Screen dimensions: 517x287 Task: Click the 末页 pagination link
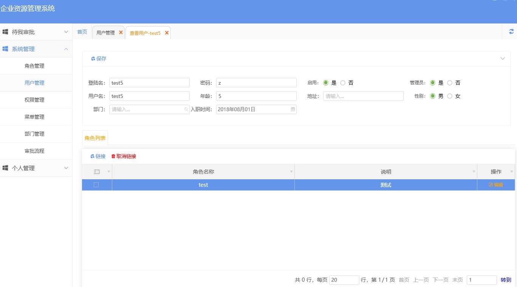click(x=458, y=280)
